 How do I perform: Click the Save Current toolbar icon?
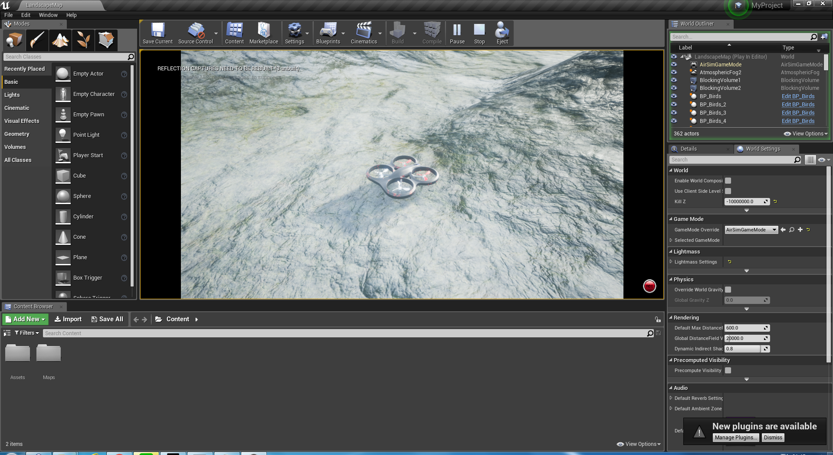coord(157,33)
